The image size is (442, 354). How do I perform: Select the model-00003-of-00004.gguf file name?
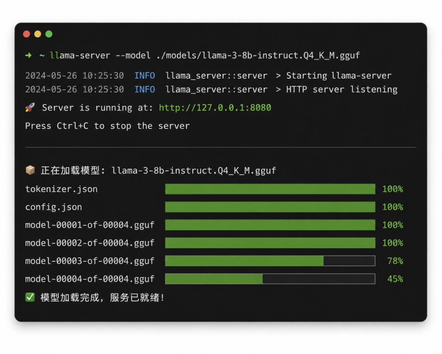point(90,261)
